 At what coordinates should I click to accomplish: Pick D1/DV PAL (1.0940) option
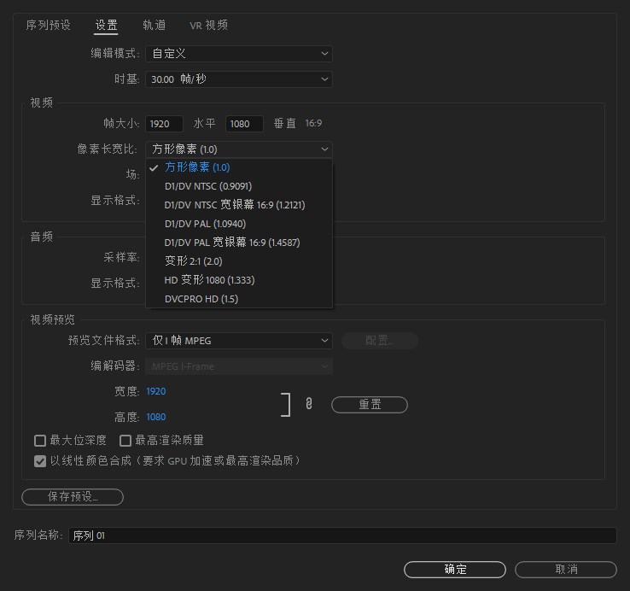[x=239, y=224]
